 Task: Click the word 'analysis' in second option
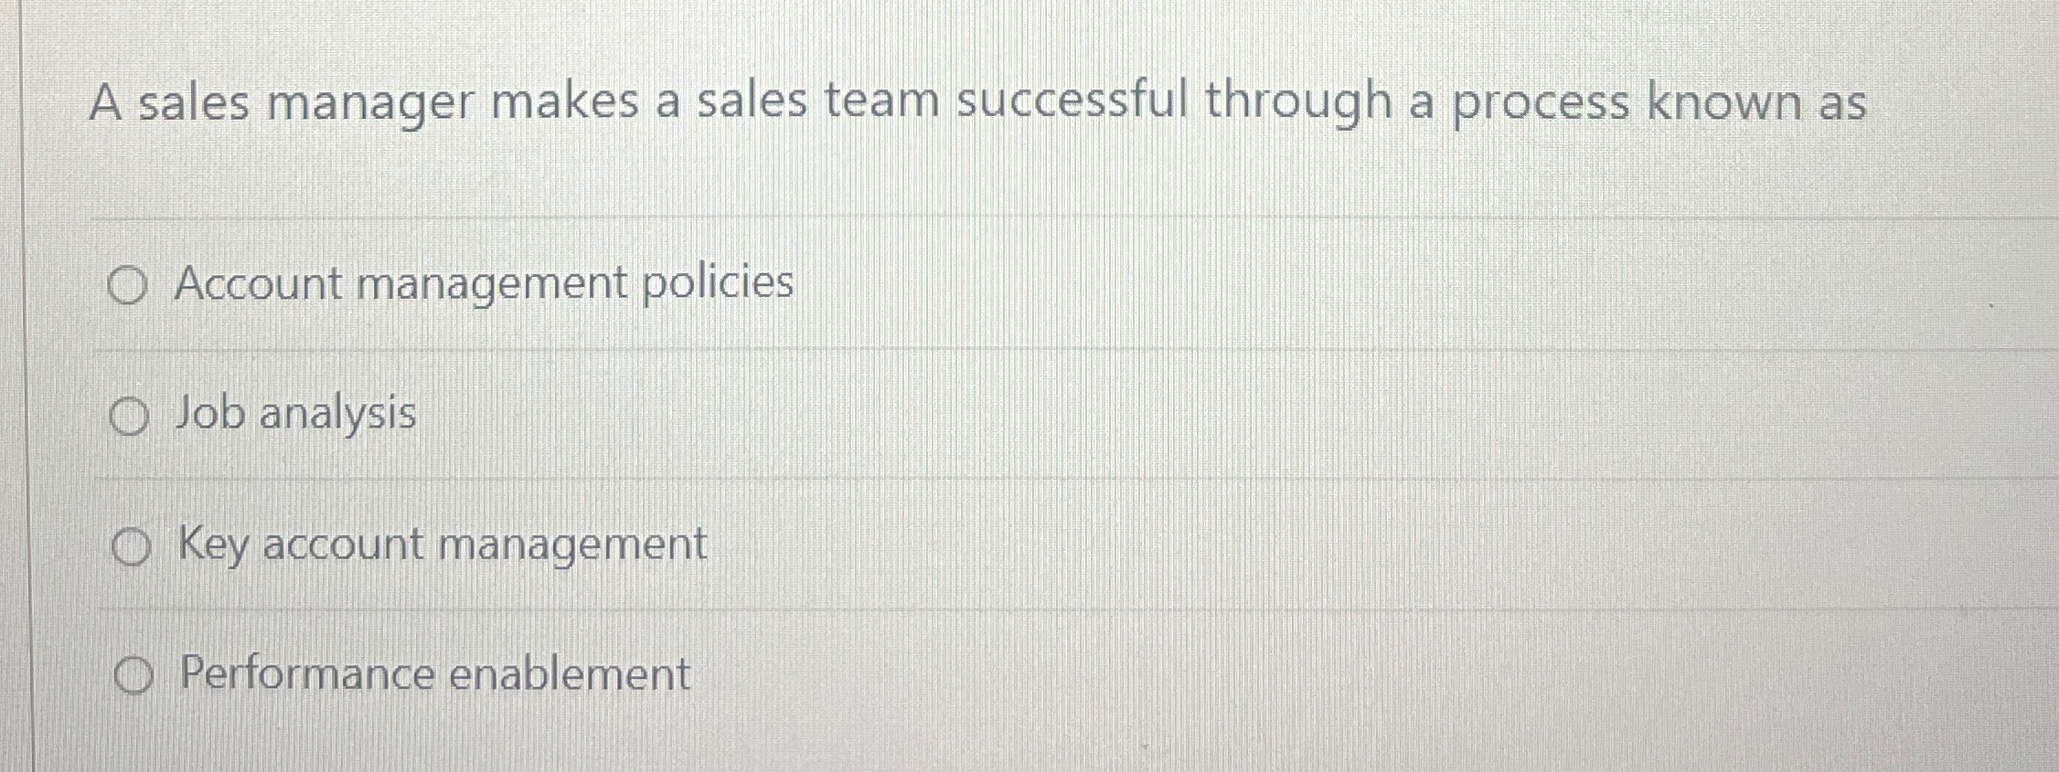point(337,416)
